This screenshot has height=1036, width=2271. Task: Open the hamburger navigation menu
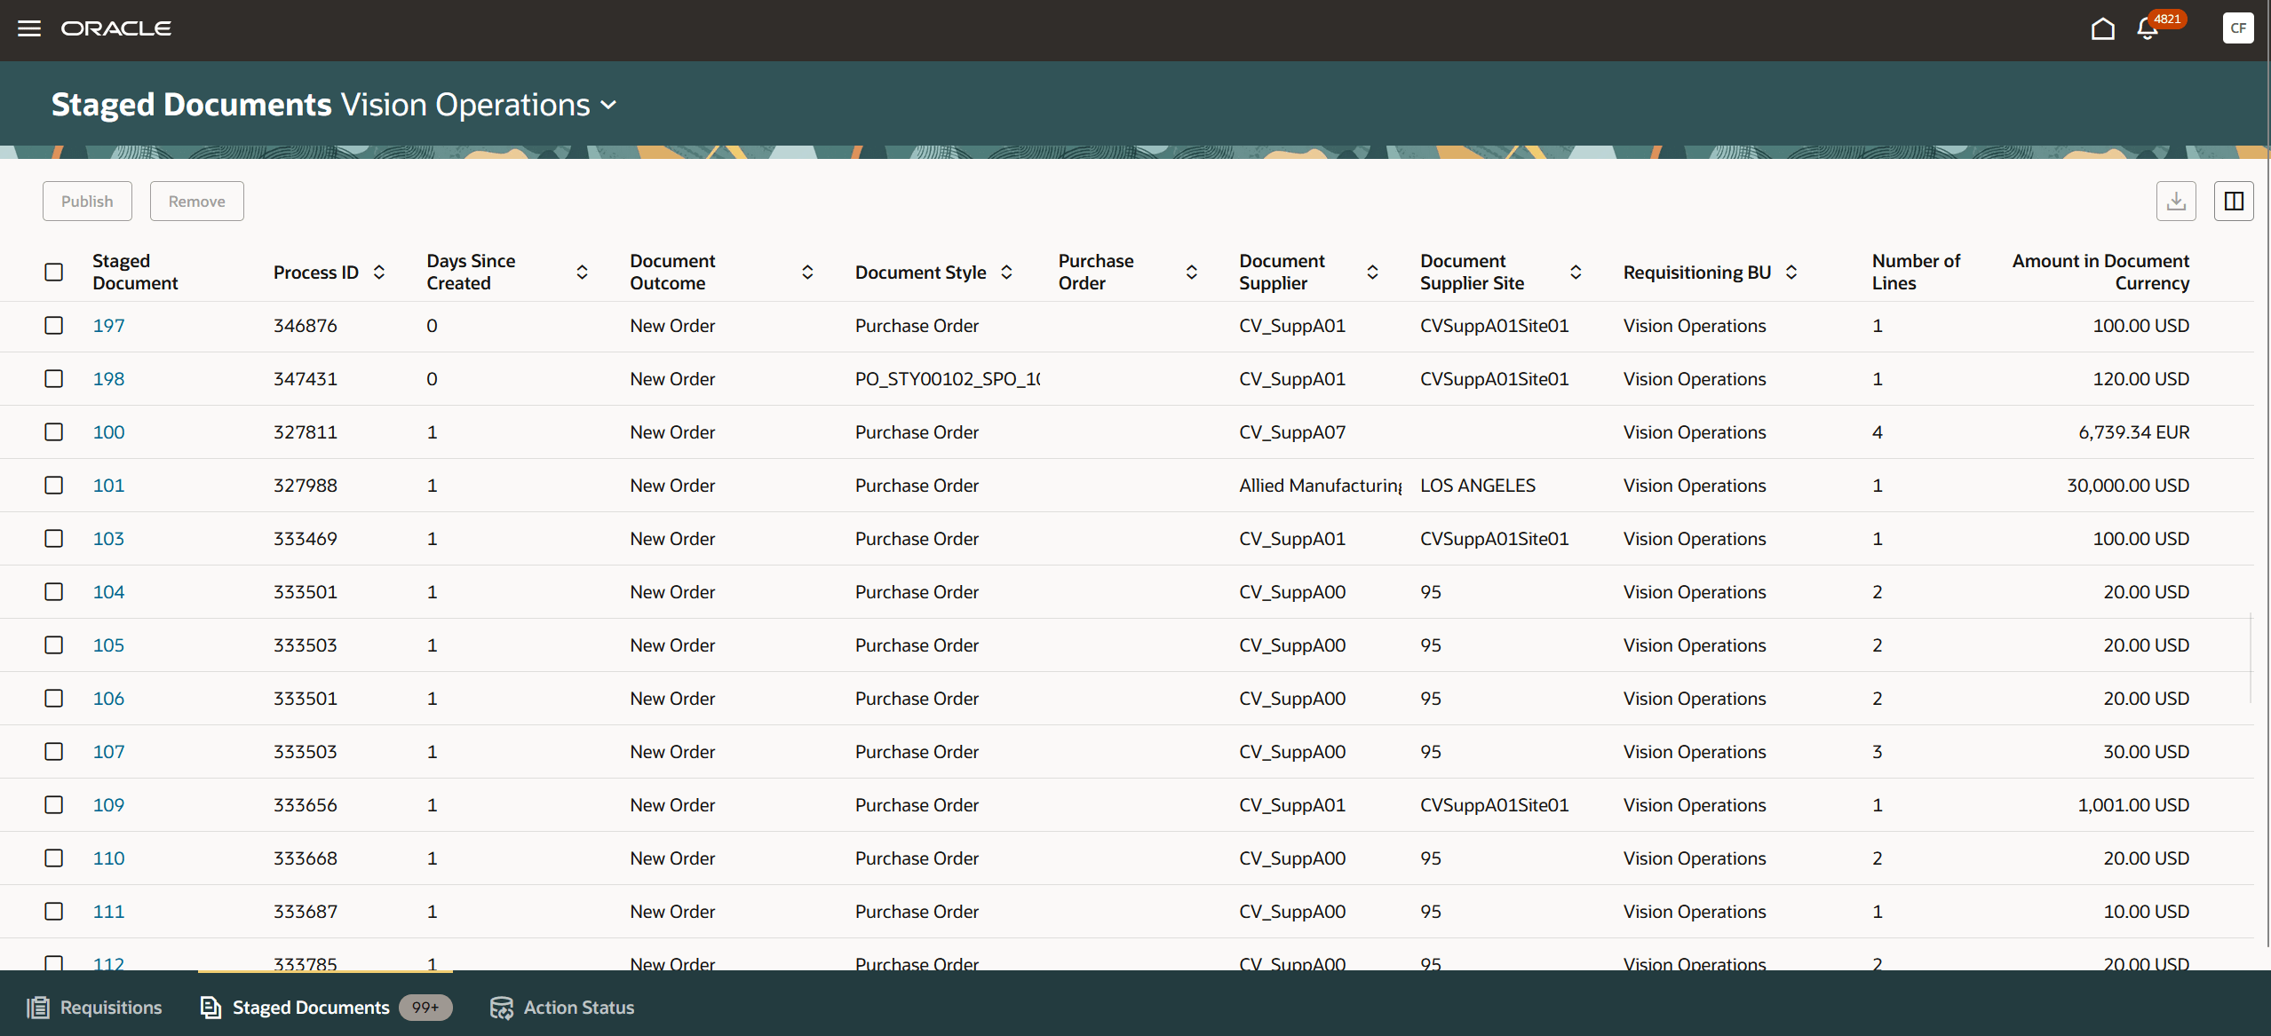click(x=29, y=28)
